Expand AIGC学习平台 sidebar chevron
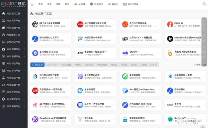The image size is (208, 128). pyautogui.click(x=24, y=71)
